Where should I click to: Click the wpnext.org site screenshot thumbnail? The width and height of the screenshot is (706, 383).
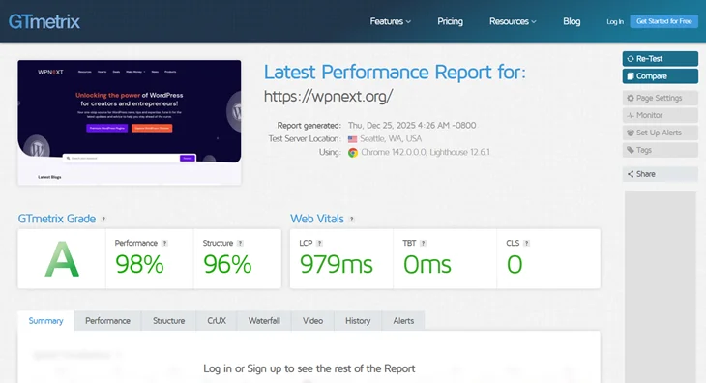tap(130, 123)
